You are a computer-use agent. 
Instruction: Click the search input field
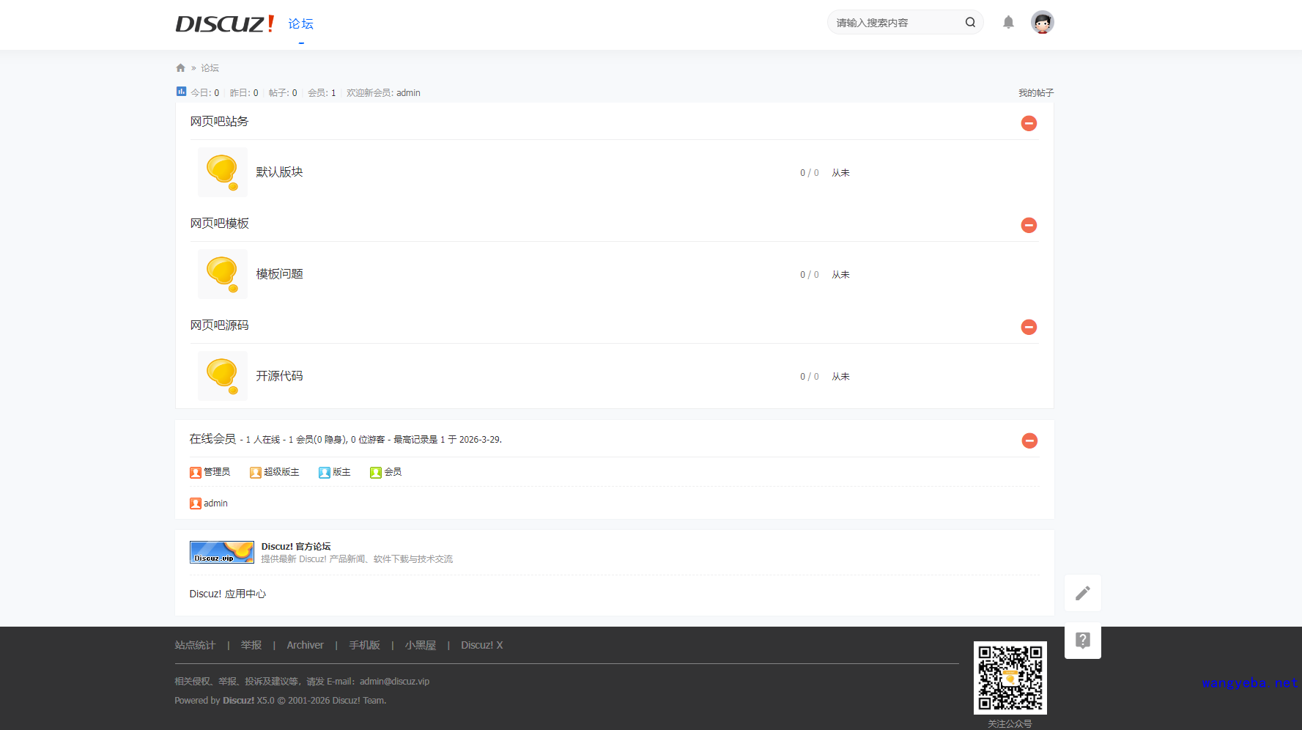pyautogui.click(x=898, y=23)
